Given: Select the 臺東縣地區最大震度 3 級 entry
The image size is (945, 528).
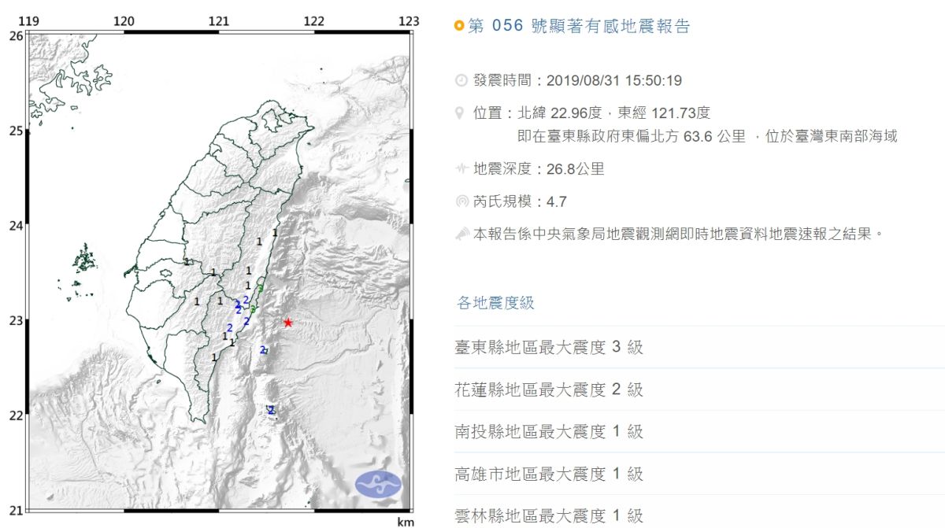Looking at the screenshot, I should [x=547, y=347].
